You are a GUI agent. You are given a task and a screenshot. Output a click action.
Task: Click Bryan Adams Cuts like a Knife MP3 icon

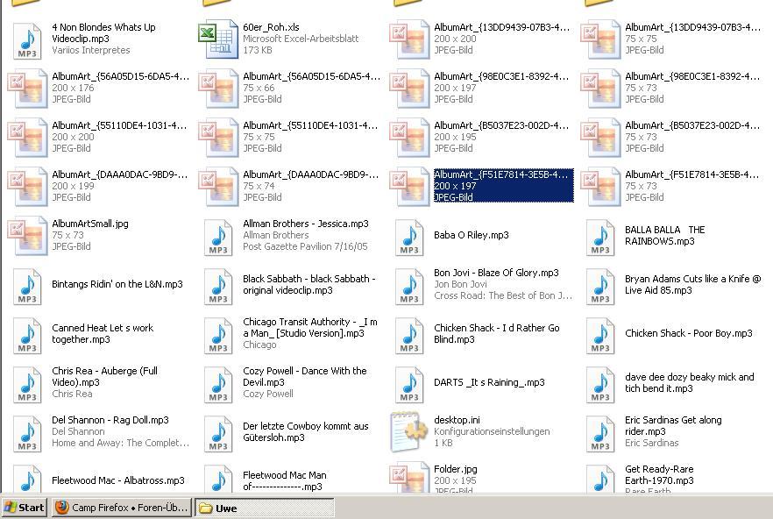click(x=600, y=286)
